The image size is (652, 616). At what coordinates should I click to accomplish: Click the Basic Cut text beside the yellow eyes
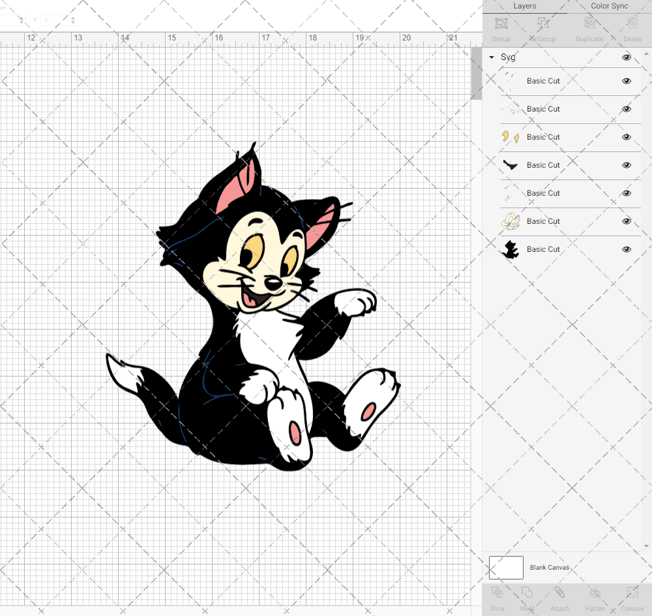pyautogui.click(x=543, y=137)
